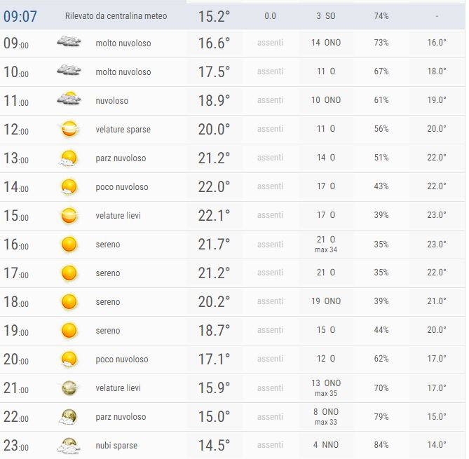The height and width of the screenshot is (459, 469).
Task: Click the '21 O max 34' wind value
Action: point(326,245)
